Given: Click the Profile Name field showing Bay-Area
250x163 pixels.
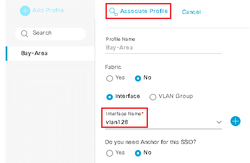Looking at the screenshot, I should click(163, 48).
